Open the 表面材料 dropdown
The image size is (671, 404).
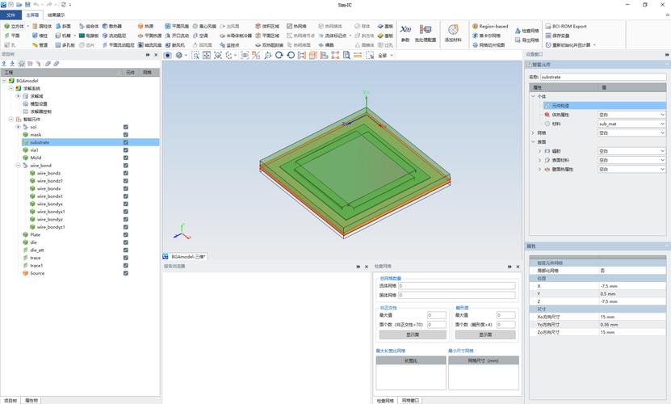click(x=631, y=160)
